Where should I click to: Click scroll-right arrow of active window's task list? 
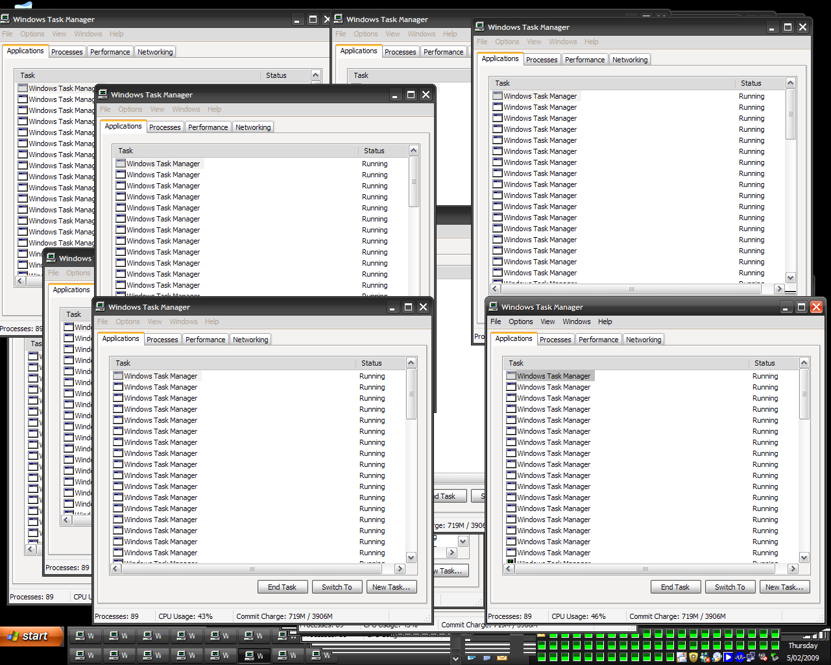click(x=793, y=569)
